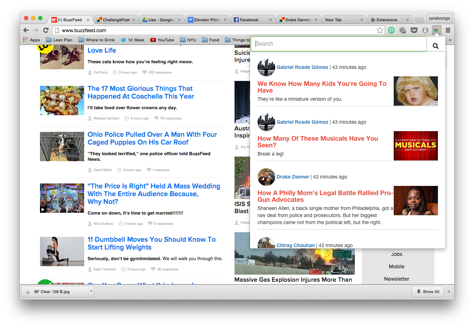Open a new tab with blank tab button
This screenshot has height=328, width=474.
(419, 20)
